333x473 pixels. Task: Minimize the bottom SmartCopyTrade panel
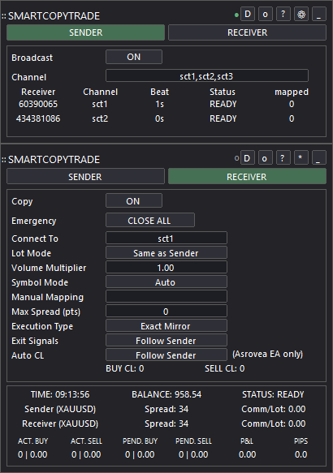click(318, 157)
